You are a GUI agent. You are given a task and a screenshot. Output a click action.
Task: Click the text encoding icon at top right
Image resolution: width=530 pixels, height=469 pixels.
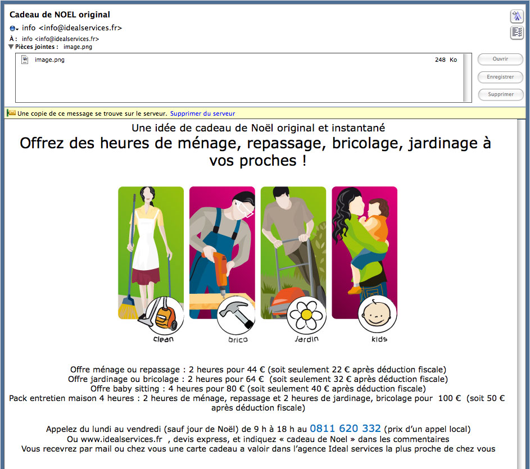(x=517, y=16)
